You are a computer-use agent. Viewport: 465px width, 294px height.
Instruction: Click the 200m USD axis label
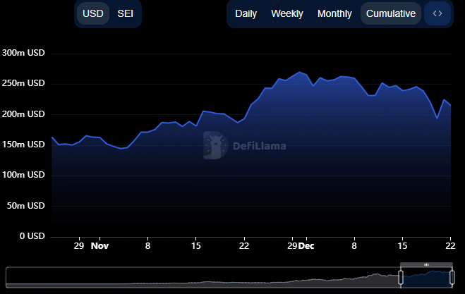23,114
